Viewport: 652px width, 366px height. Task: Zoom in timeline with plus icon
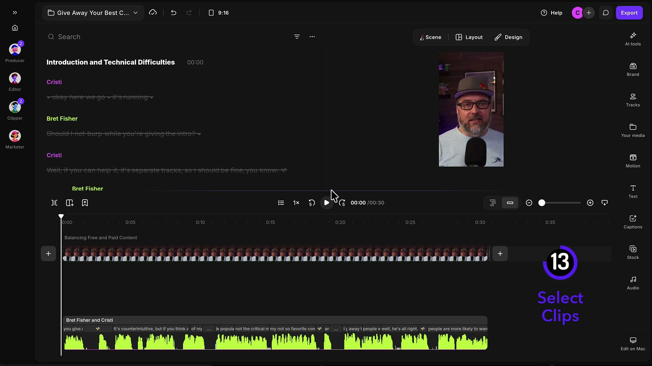(590, 203)
